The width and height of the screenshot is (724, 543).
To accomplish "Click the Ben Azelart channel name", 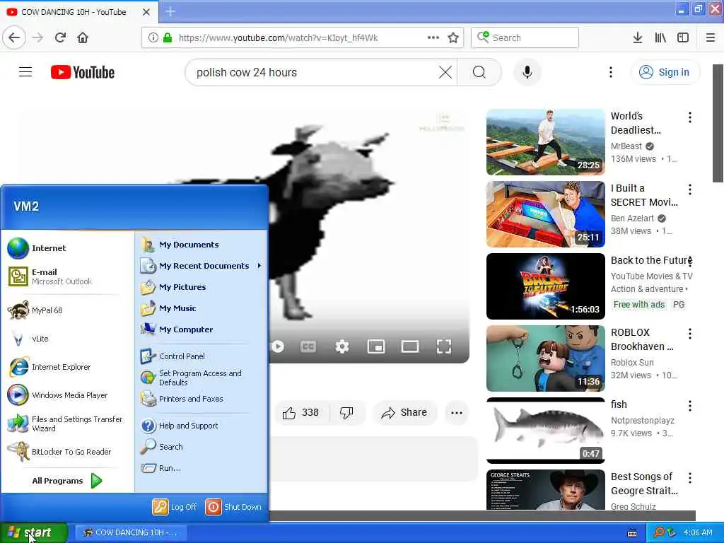I will [x=632, y=218].
